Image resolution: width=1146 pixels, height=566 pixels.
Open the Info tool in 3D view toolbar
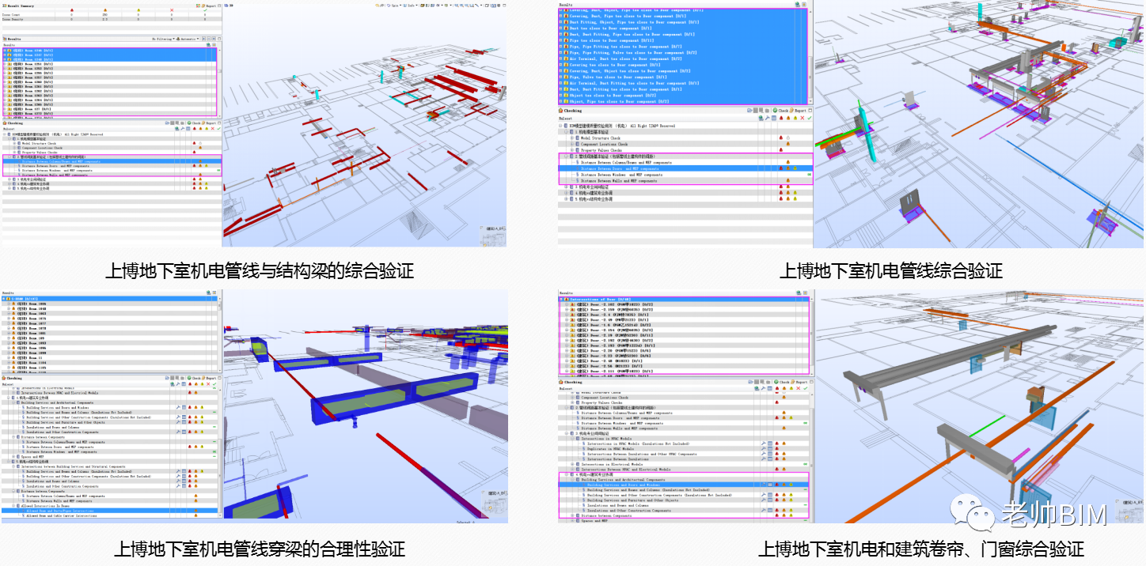(409, 6)
